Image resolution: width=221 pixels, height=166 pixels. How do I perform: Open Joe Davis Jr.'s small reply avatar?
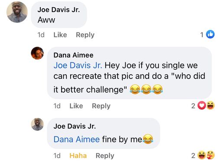(37, 124)
